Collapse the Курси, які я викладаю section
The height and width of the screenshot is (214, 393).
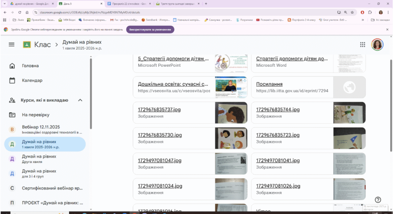tap(80, 100)
